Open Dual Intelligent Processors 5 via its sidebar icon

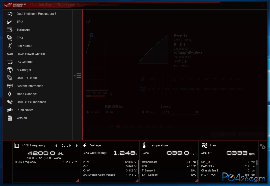click(x=10, y=14)
